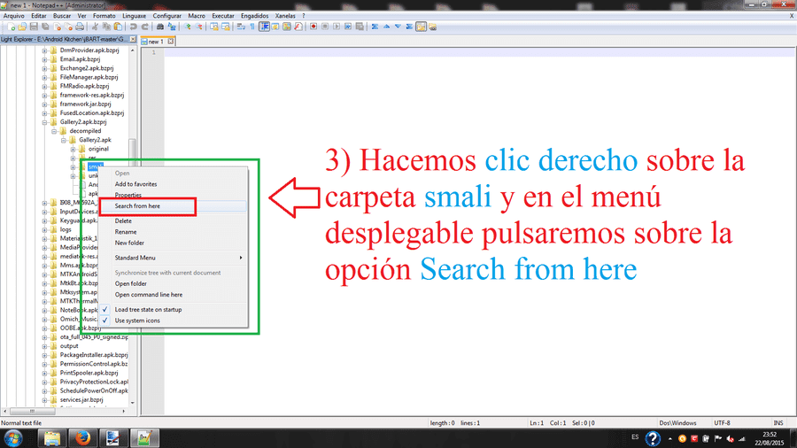The image size is (797, 448).
Task: Cut selection with the scissors icon
Action: pos(95,27)
